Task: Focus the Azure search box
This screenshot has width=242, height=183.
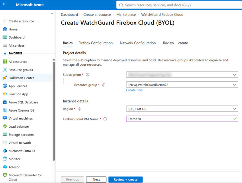Action: pyautogui.click(x=179, y=5)
